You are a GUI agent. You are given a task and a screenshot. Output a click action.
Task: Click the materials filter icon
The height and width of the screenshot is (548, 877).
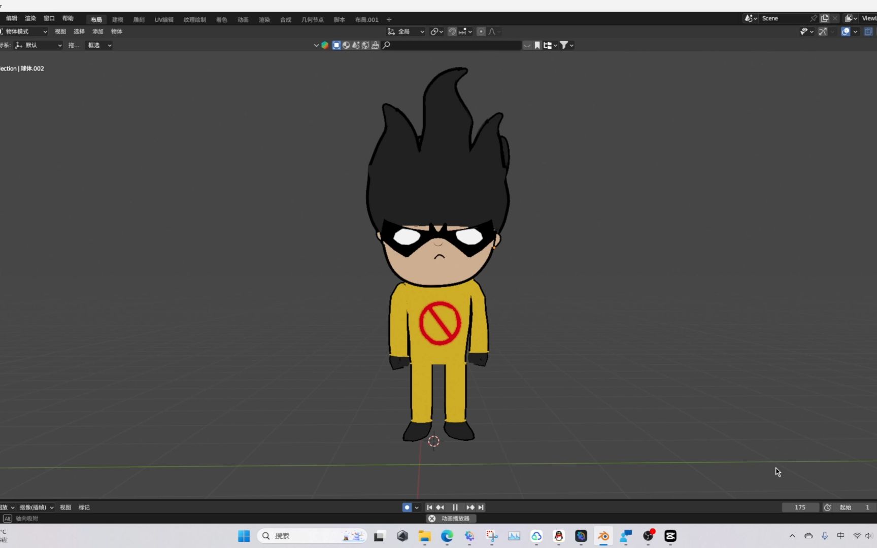click(x=356, y=45)
